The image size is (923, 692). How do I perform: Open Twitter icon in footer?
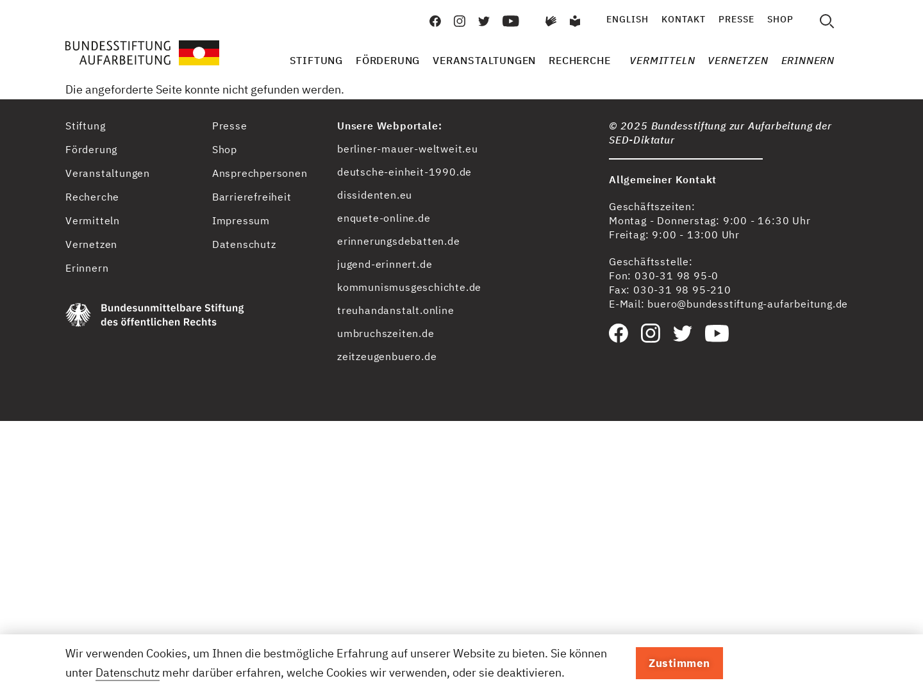pos(683,333)
